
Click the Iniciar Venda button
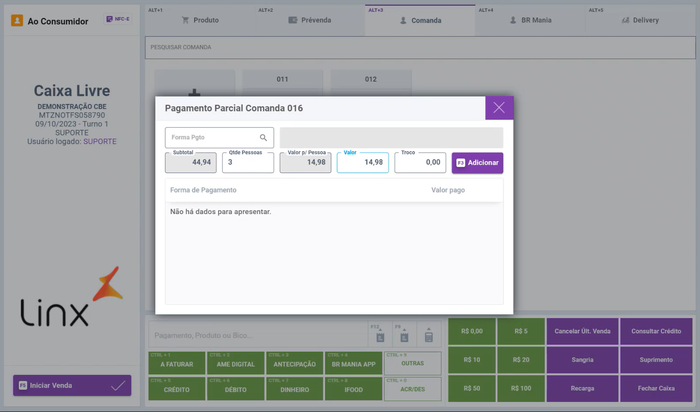[x=72, y=385]
